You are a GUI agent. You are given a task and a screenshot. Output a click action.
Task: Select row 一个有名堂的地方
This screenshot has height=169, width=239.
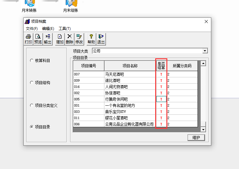point(135,105)
